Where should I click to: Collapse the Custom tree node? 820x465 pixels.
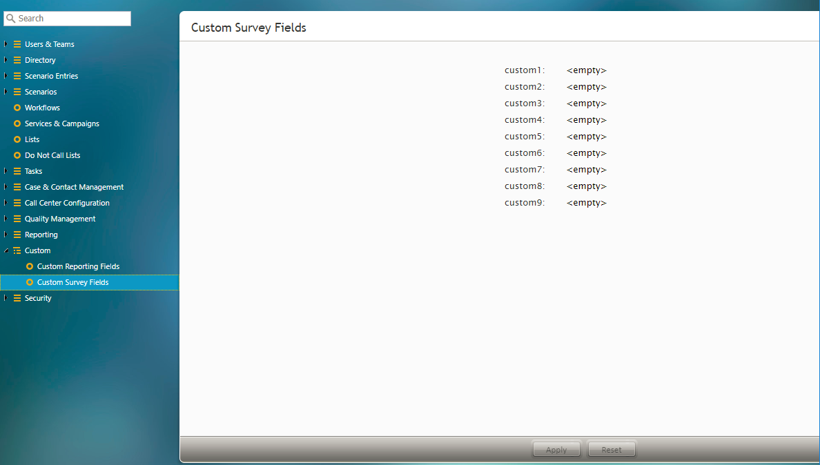tap(6, 251)
